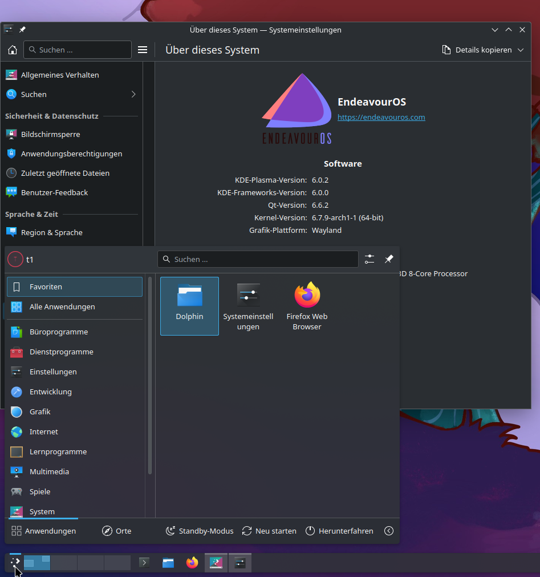Viewport: 540px width, 577px height.
Task: Open Dolphin from Favoriten
Action: pos(189,306)
